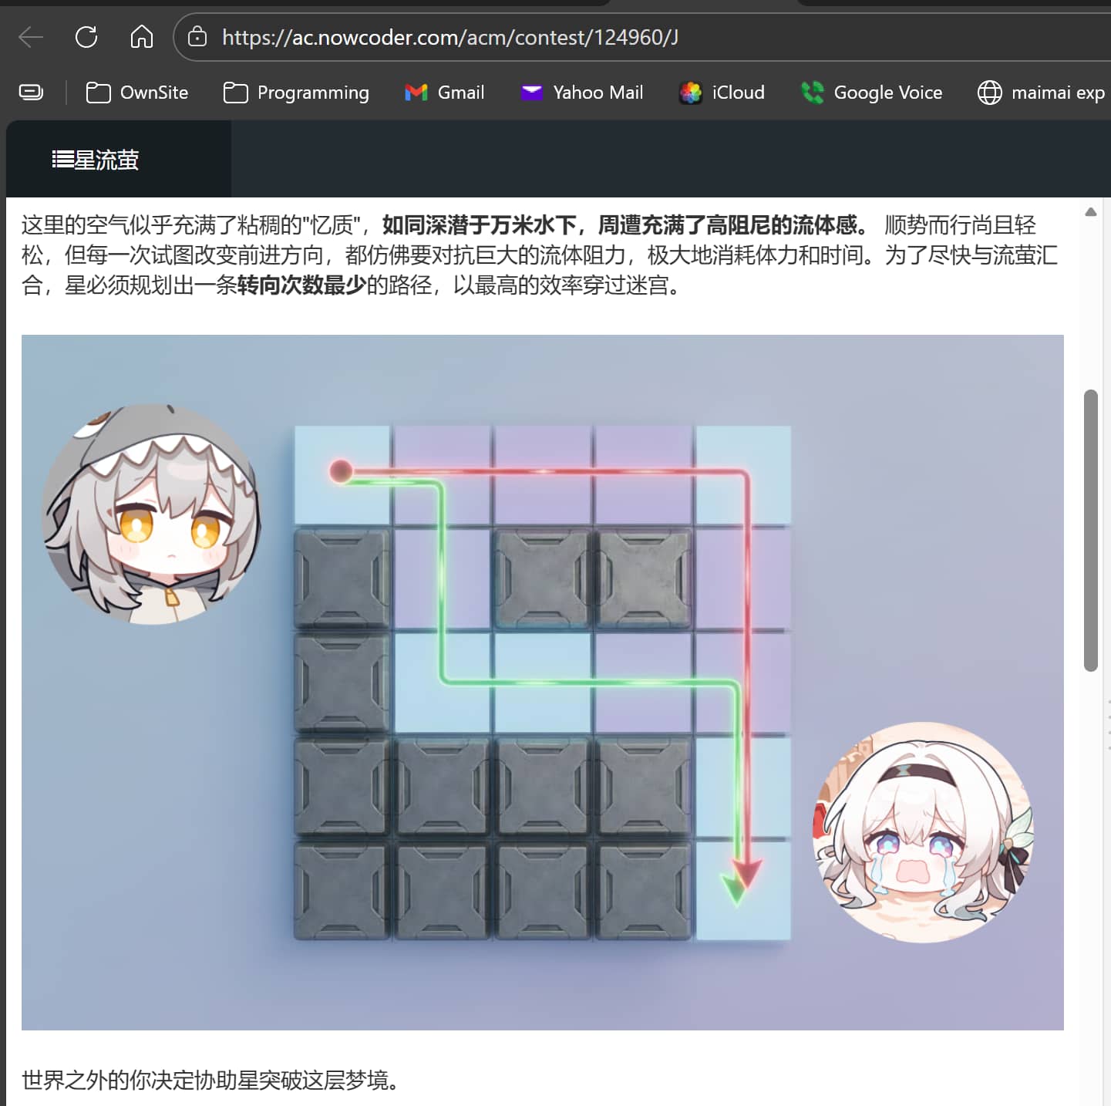Open the tab actions icon left of OwnSite
This screenshot has height=1106, width=1111.
(x=31, y=93)
